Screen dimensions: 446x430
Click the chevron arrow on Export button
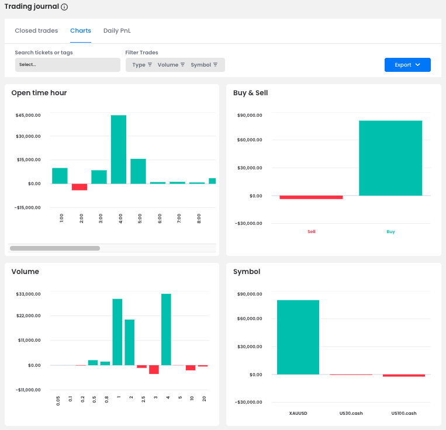pyautogui.click(x=418, y=65)
